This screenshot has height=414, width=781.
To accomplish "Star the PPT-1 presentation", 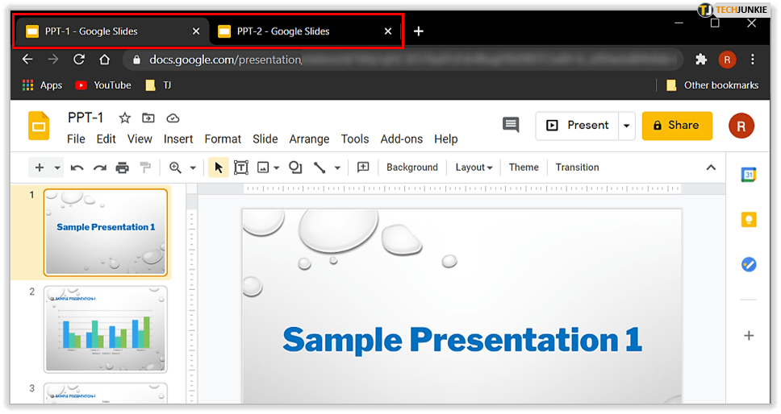I will click(x=125, y=118).
